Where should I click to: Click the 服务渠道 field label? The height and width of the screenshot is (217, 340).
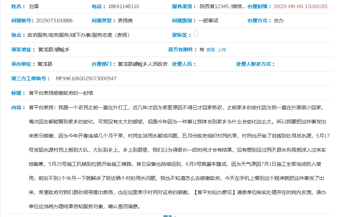(182, 6)
